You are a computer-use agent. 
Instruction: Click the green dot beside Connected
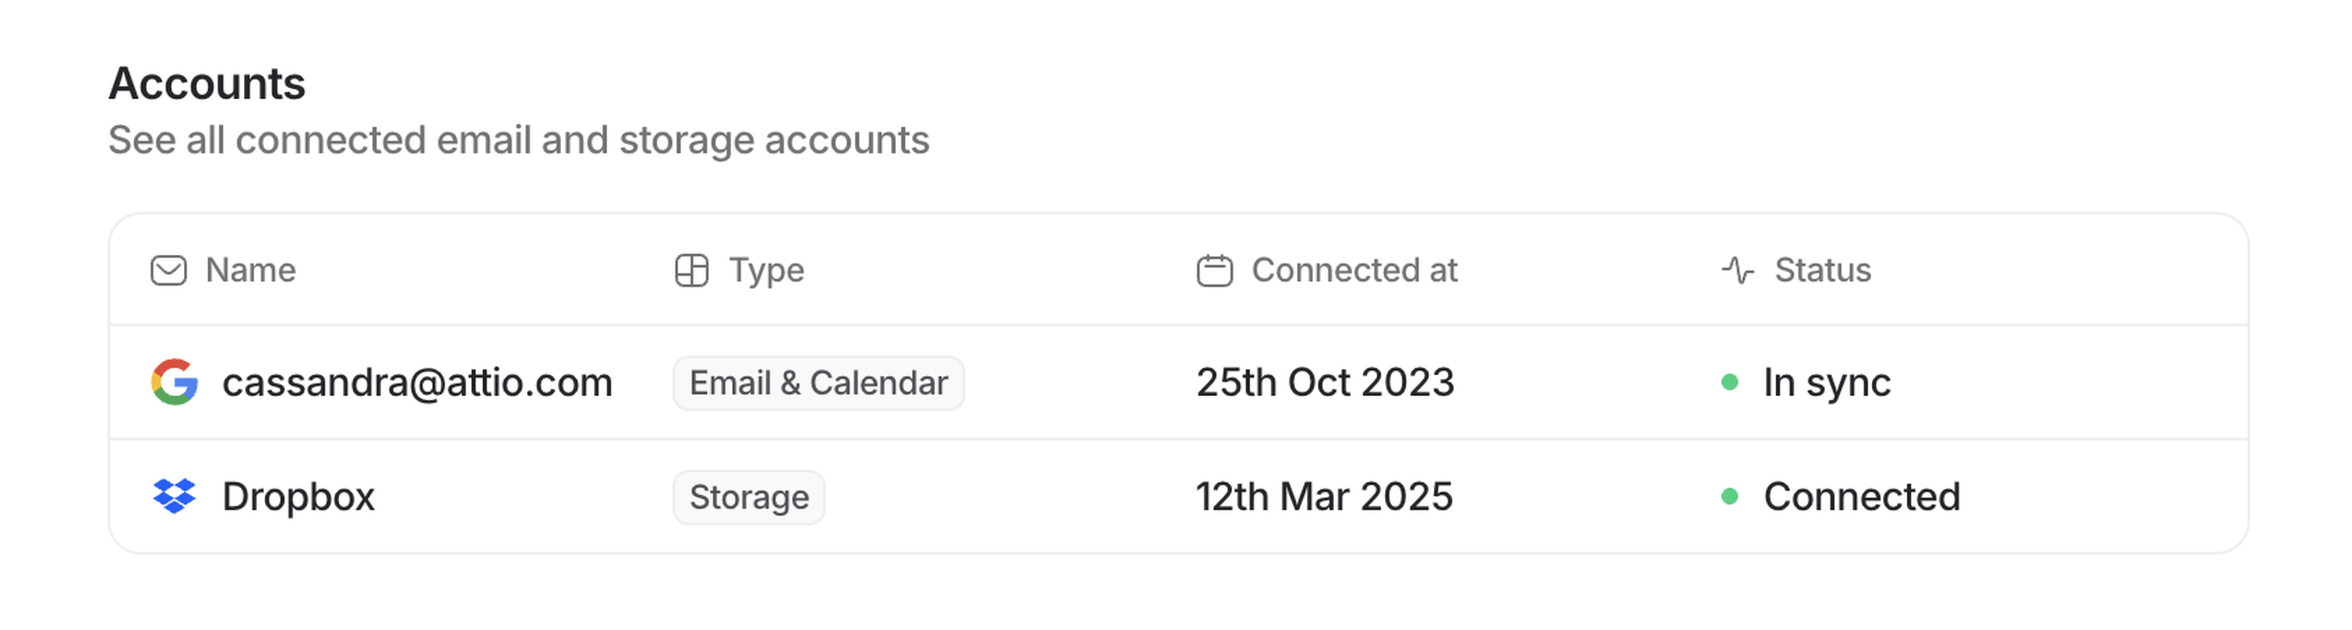coord(1729,497)
